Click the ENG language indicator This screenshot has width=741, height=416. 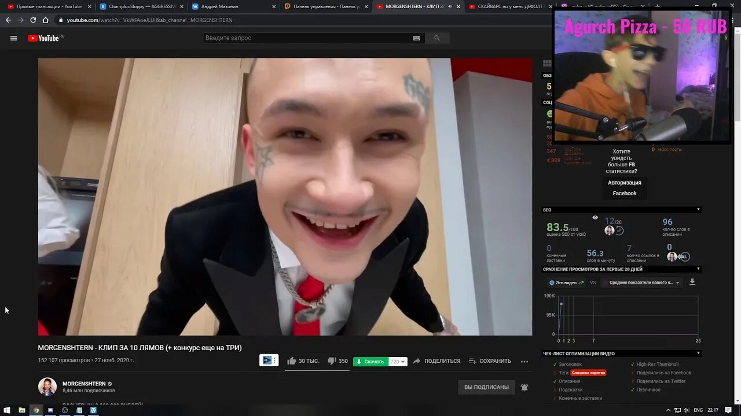pyautogui.click(x=698, y=410)
